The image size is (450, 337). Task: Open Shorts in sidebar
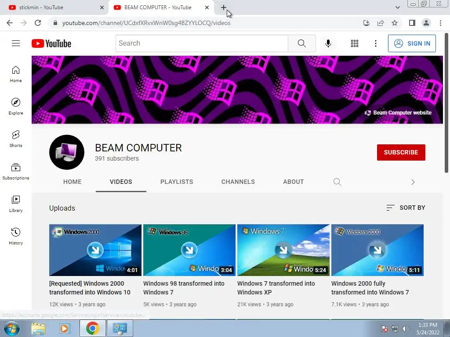[16, 139]
